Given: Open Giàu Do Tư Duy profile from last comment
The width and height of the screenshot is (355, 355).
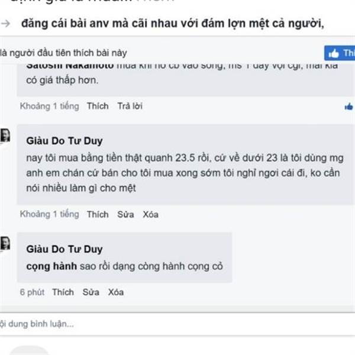Looking at the screenshot, I should click(x=64, y=249).
